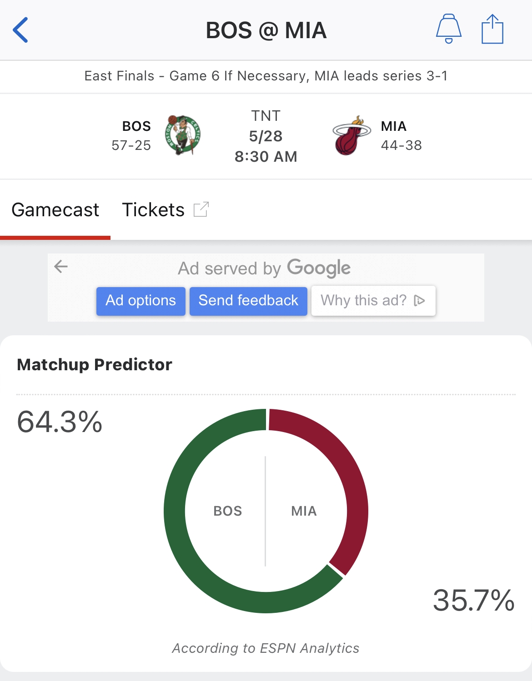Tap the TNT broadcast info block
Screen dimensions: 532x681
click(266, 135)
